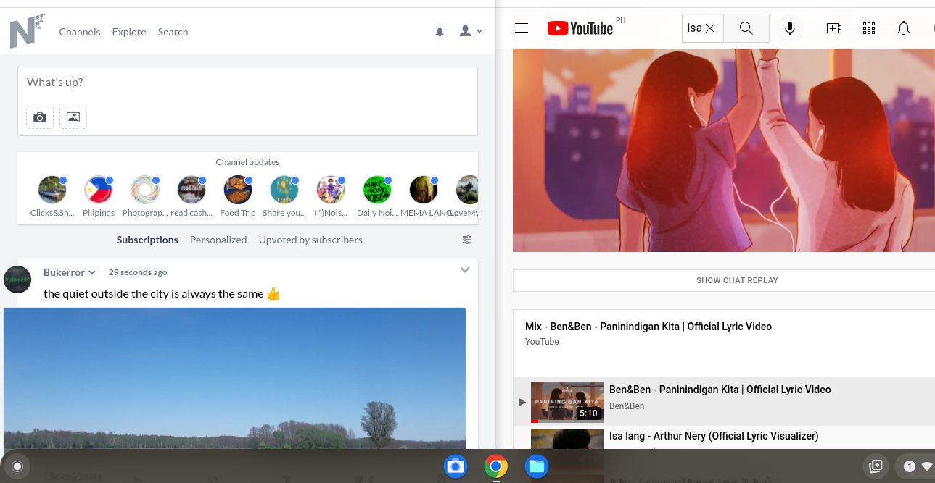The image size is (935, 483).
Task: Click Bukerror's profile avatar
Action: tap(17, 280)
